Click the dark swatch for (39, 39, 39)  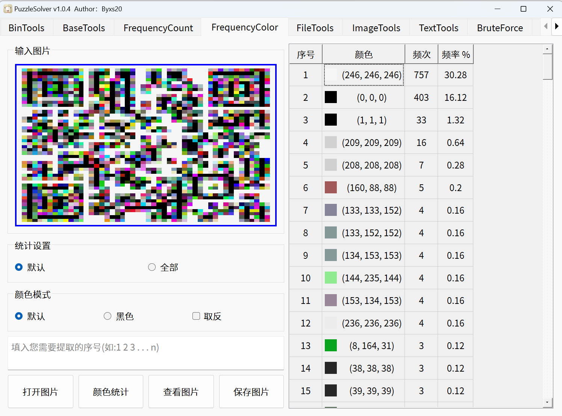[x=331, y=391]
